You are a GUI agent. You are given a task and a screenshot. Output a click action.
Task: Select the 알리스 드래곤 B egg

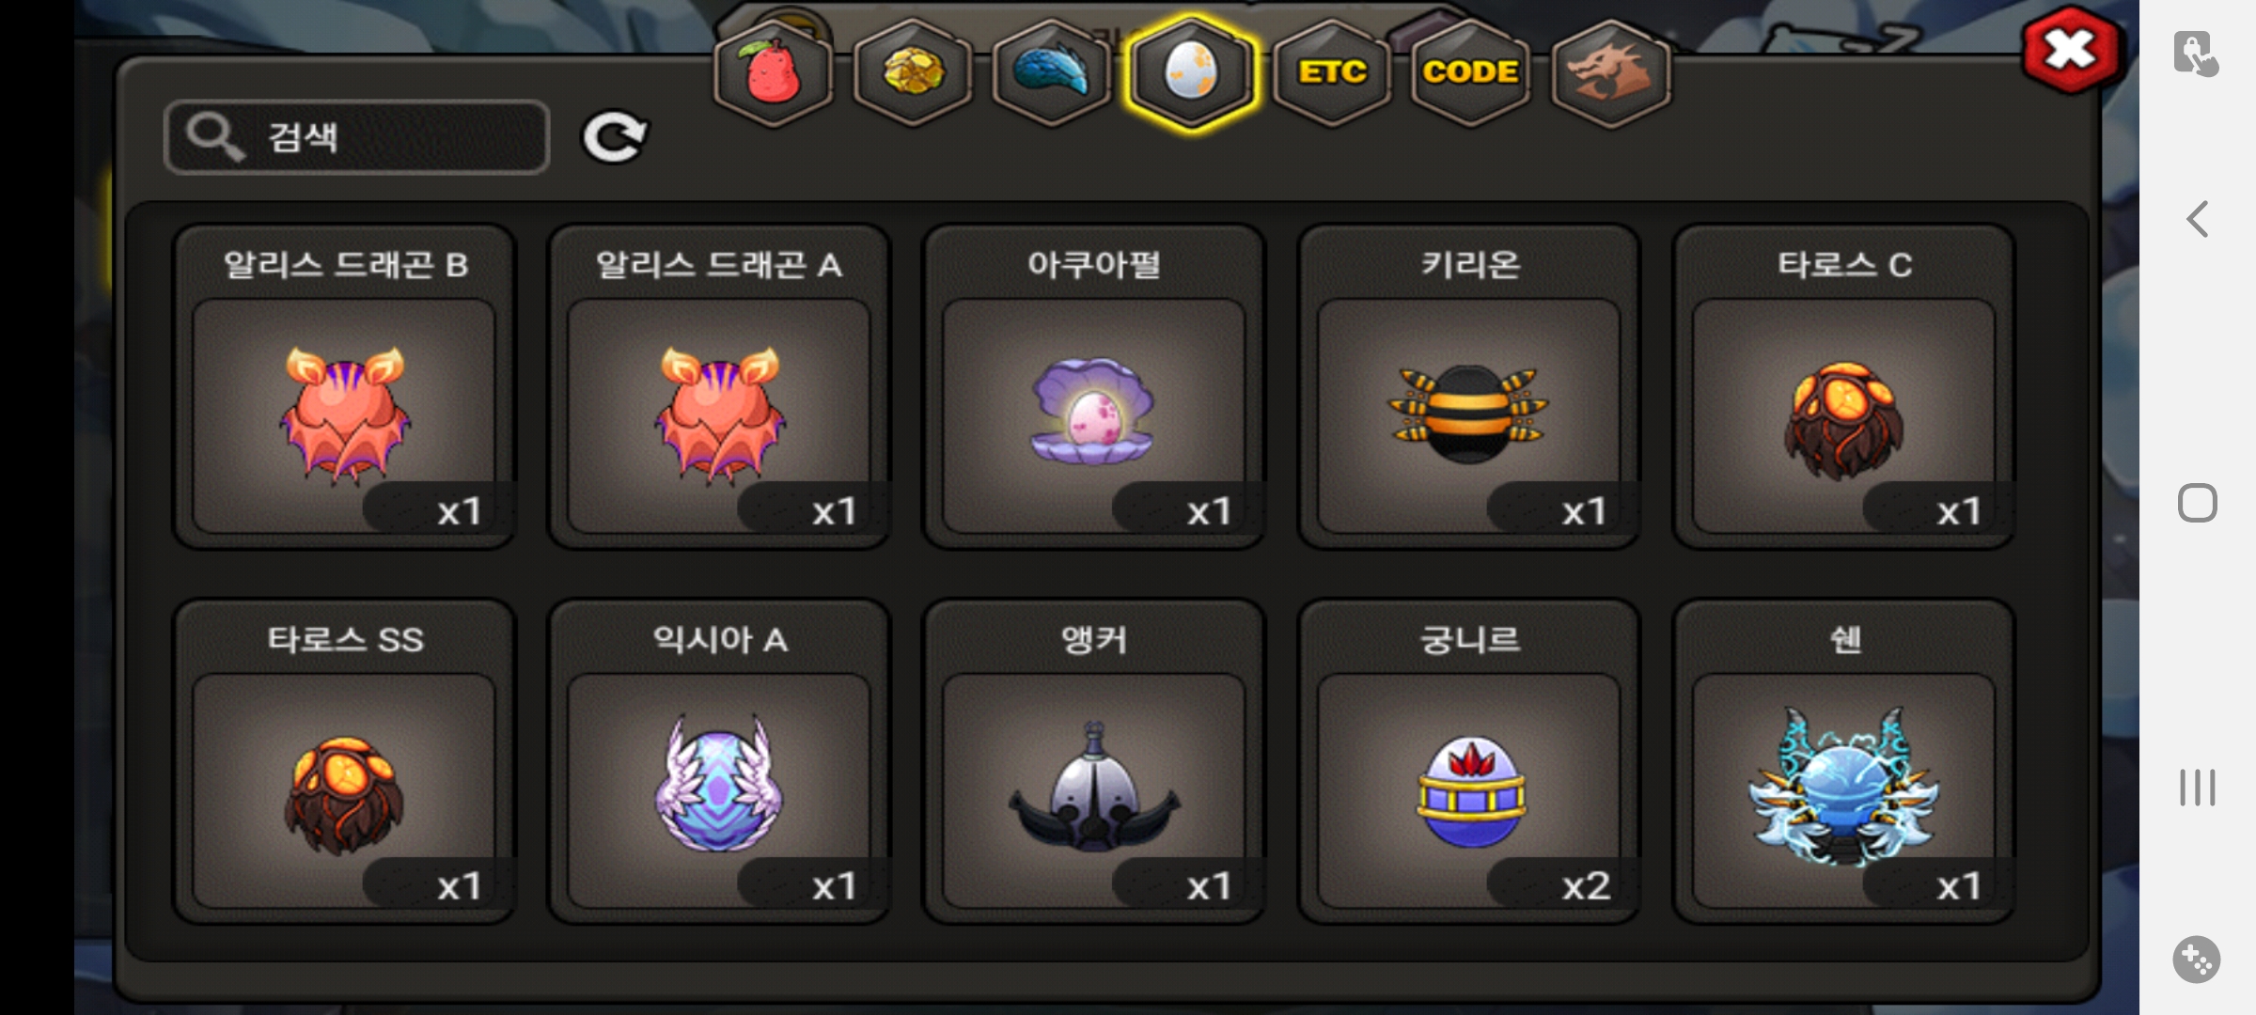344,386
